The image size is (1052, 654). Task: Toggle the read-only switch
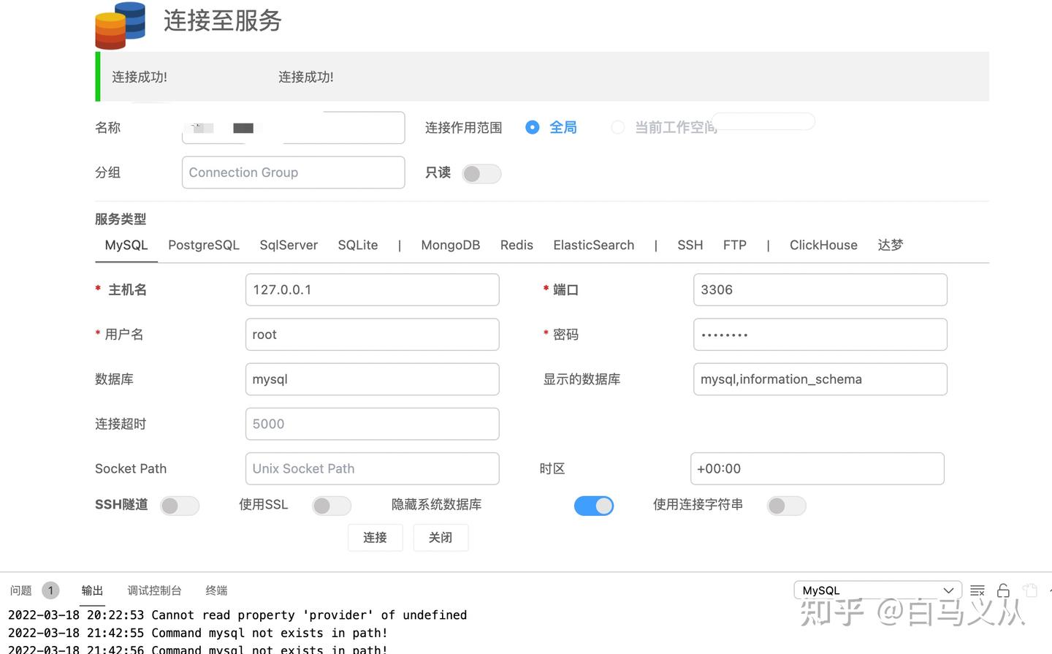click(x=481, y=173)
